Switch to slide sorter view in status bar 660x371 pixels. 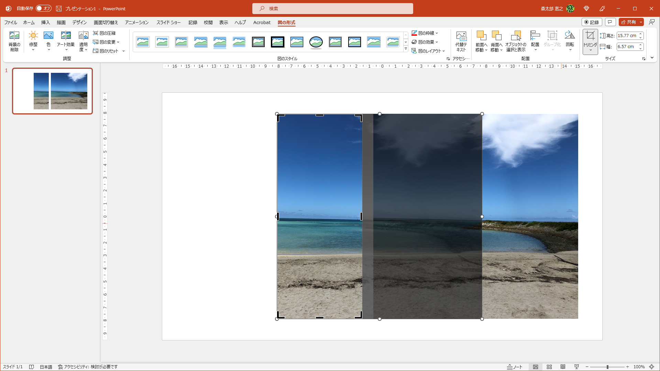(549, 367)
